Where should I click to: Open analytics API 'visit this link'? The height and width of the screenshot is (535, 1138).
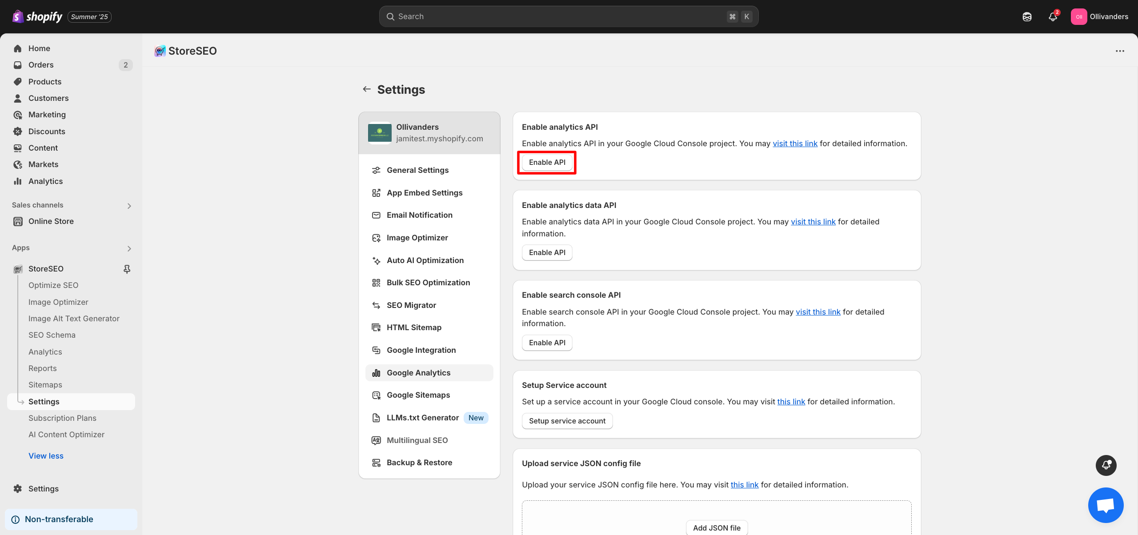coord(795,144)
